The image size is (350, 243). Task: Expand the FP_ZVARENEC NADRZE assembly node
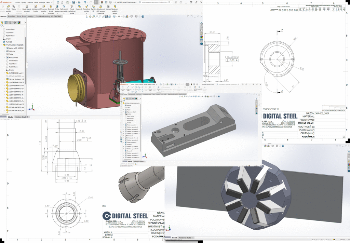pos(2,44)
